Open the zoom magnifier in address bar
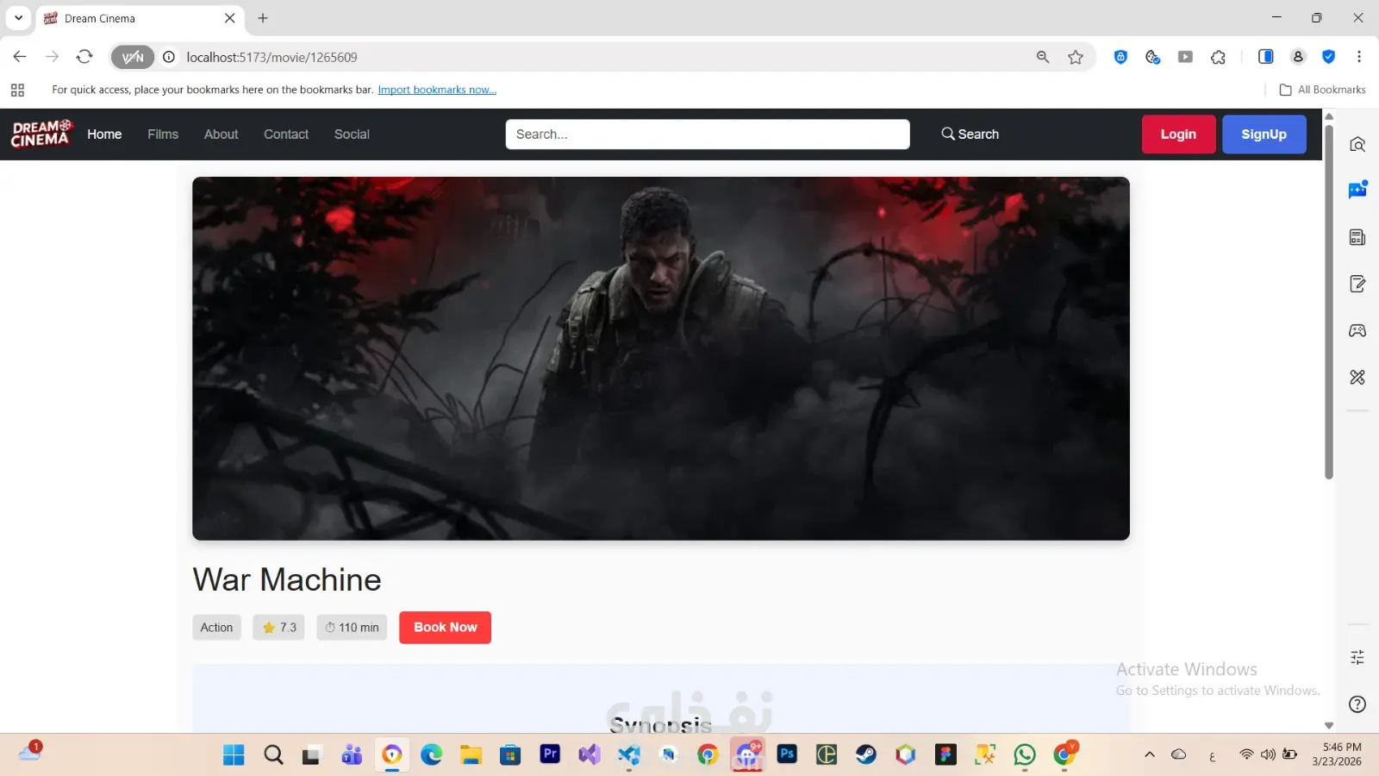 coord(1043,57)
